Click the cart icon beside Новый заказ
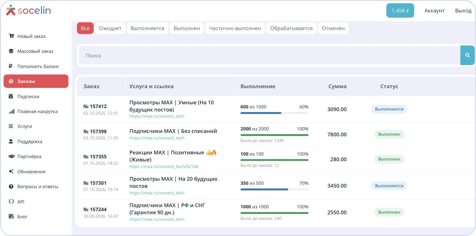The width and height of the screenshot is (476, 236). pos(11,36)
